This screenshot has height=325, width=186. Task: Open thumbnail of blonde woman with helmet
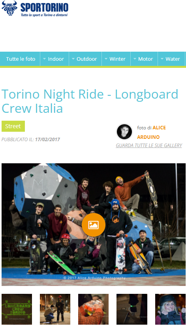[x=171, y=309]
